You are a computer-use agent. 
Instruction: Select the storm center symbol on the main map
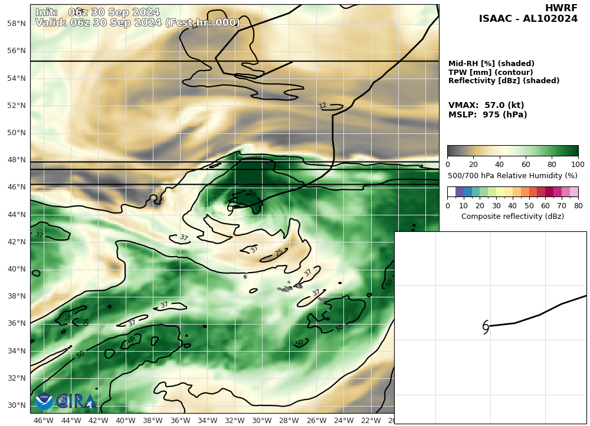[x=230, y=208]
